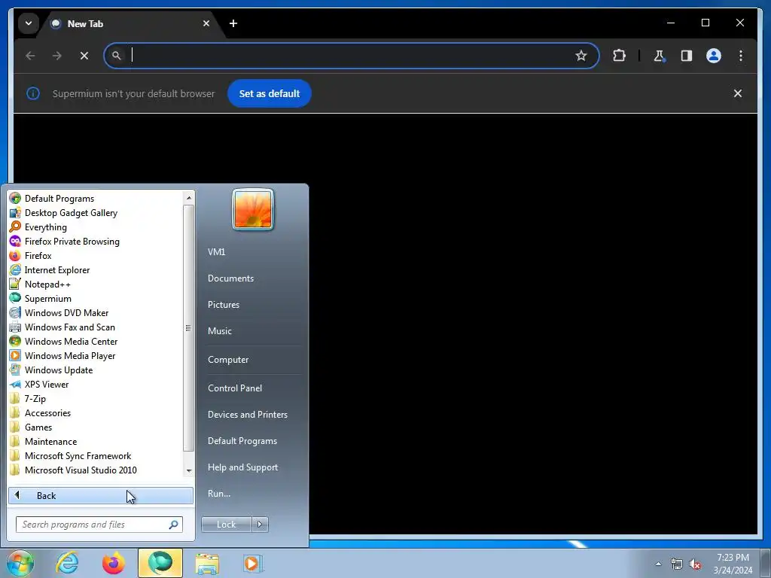
Task: Open Pictures from Start menu
Action: click(224, 305)
